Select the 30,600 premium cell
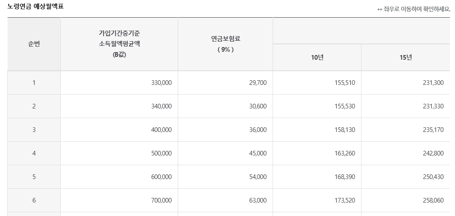455x216 pixels. (225, 106)
